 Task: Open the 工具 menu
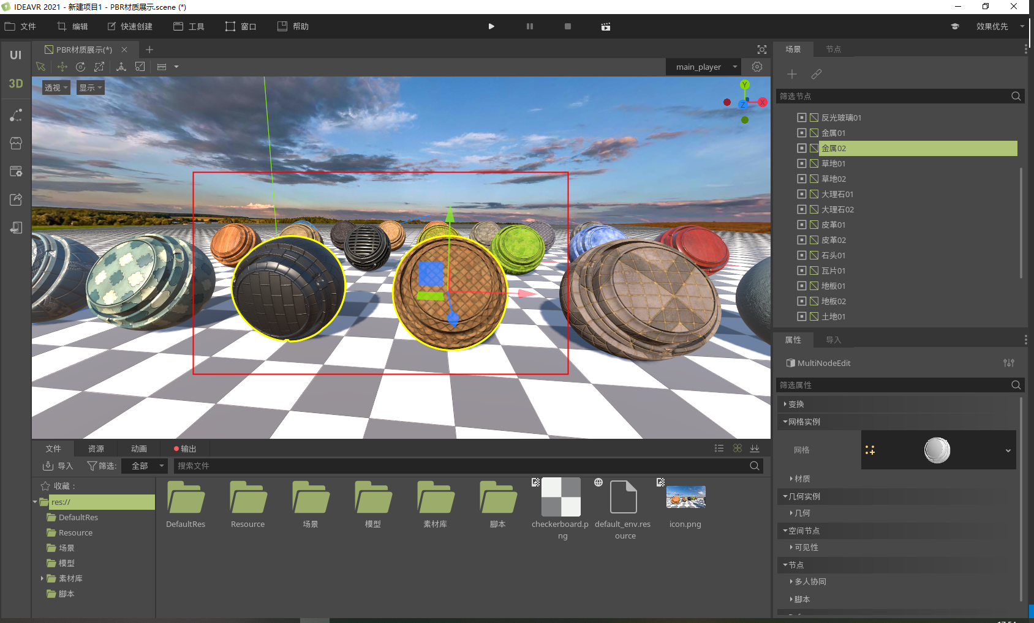click(x=189, y=26)
